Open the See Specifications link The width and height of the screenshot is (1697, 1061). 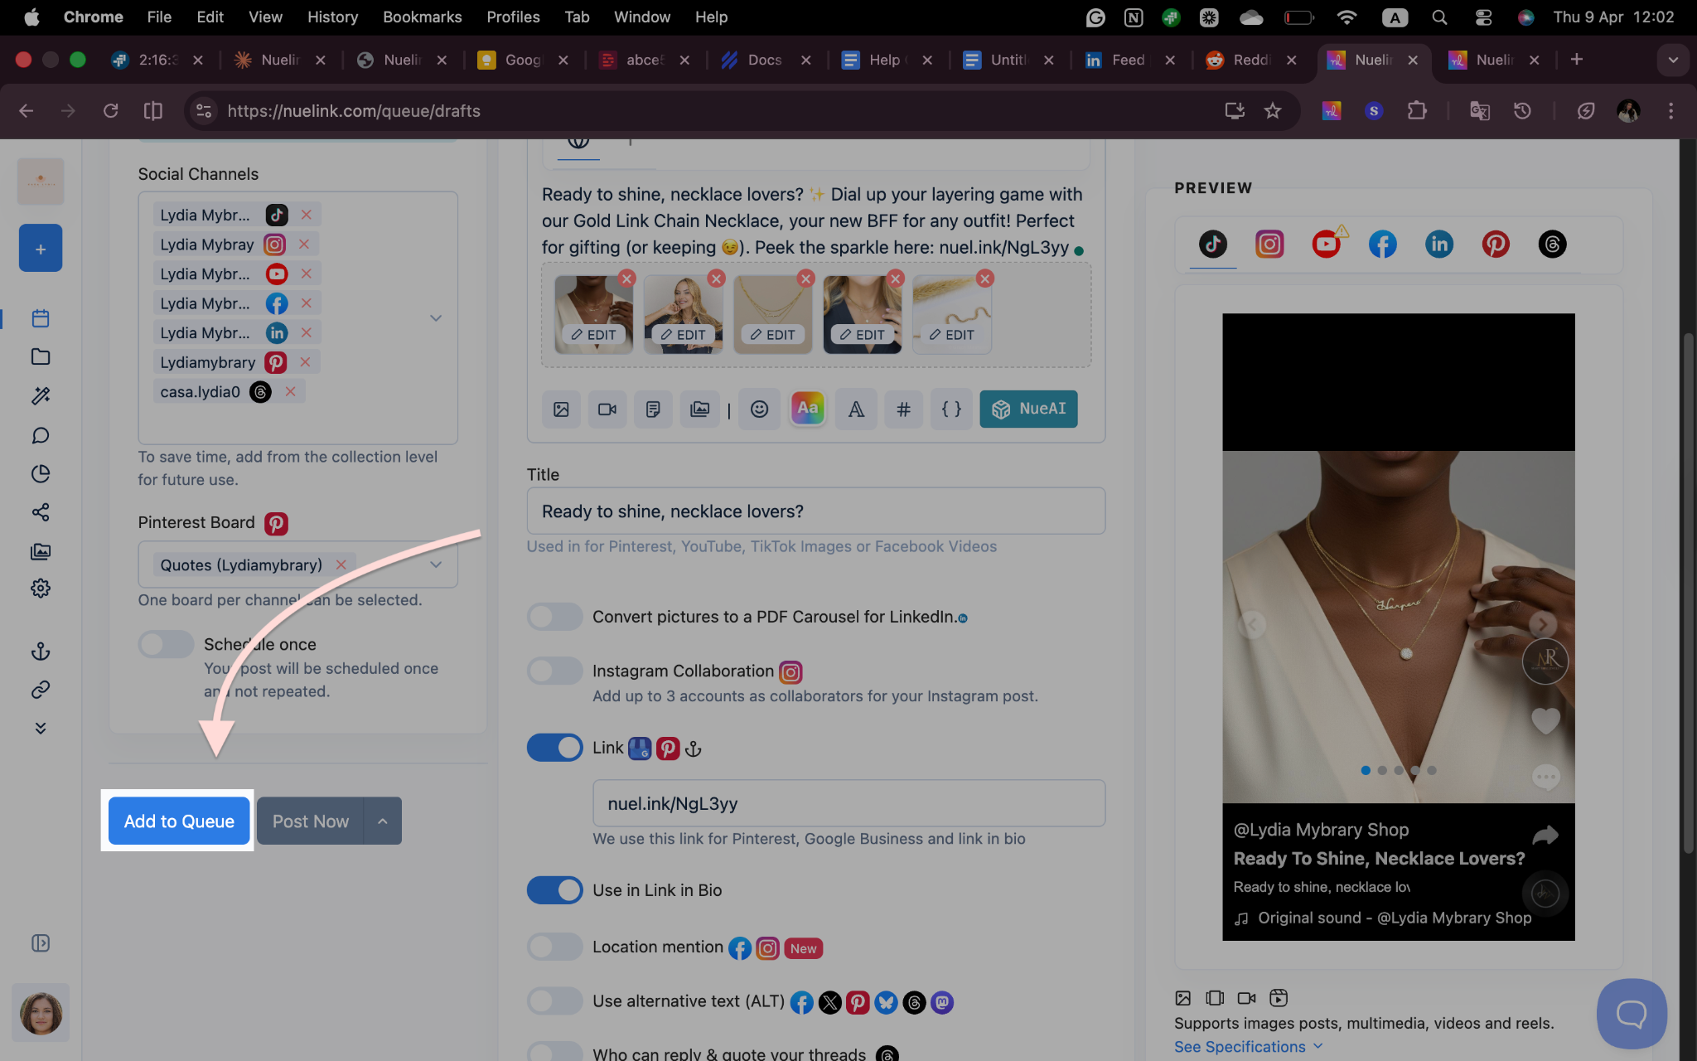tap(1240, 1047)
